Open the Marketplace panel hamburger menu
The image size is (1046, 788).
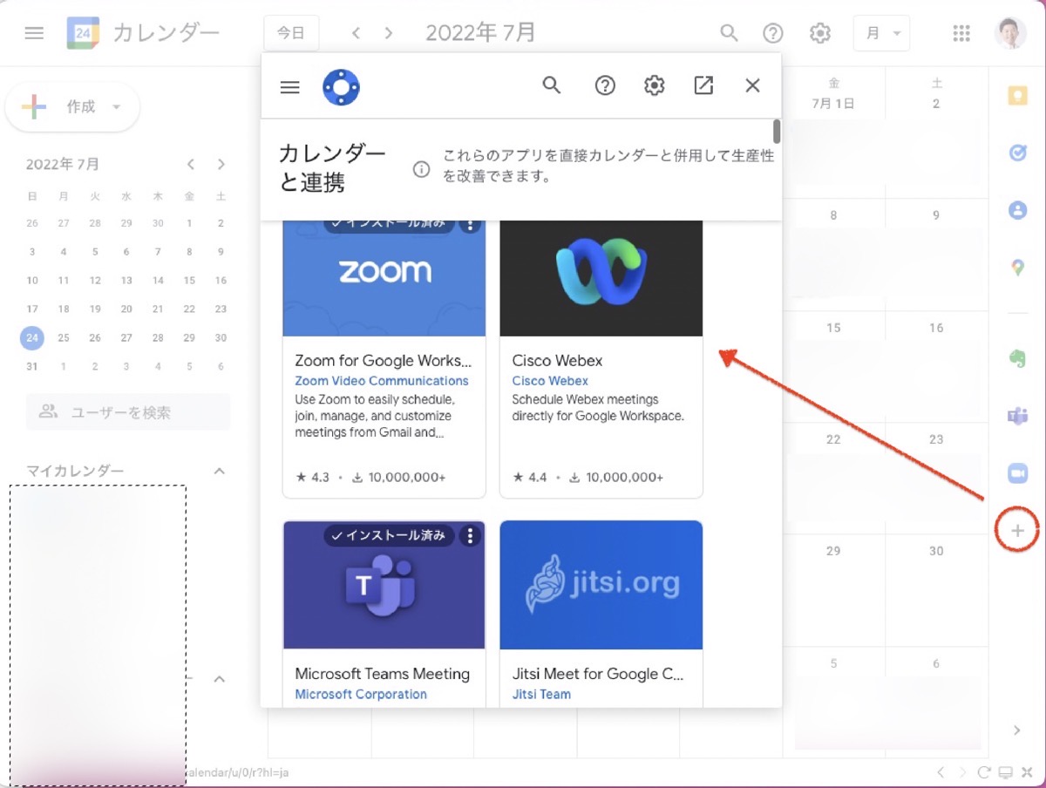290,86
